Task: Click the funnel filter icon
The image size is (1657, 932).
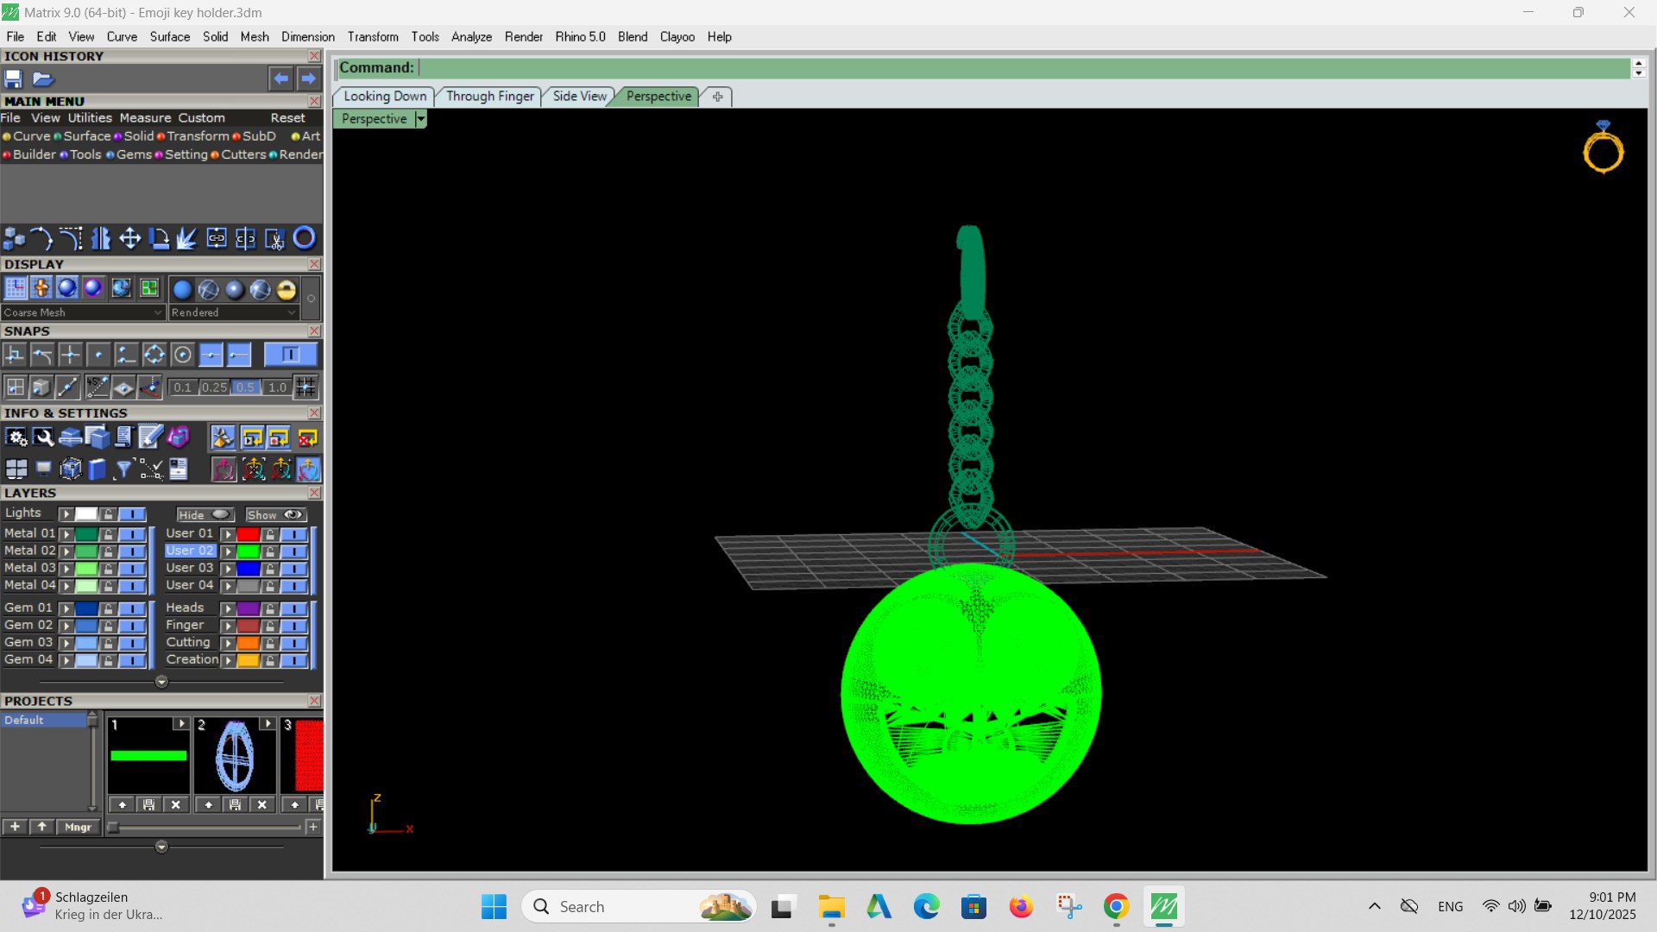Action: [124, 469]
